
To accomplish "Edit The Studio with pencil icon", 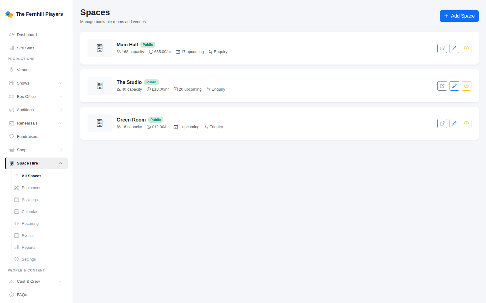I will tap(454, 86).
